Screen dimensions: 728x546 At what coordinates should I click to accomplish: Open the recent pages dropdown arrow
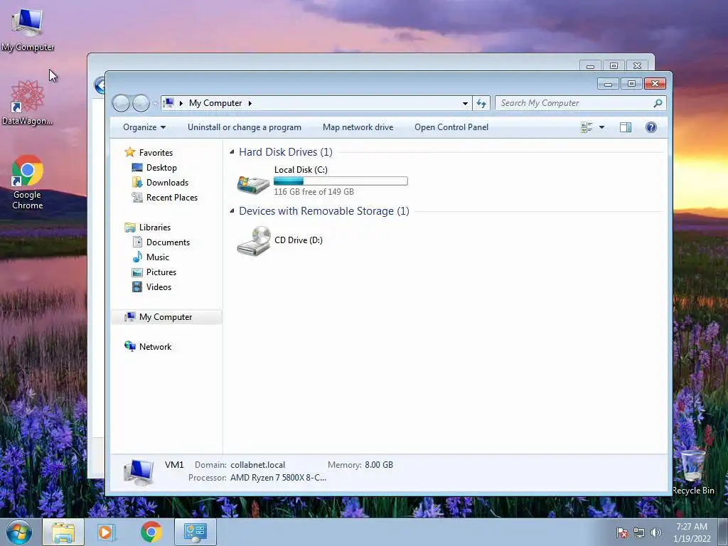[155, 104]
